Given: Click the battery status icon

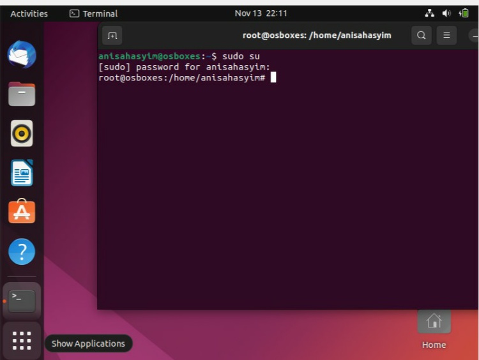Looking at the screenshot, I should tap(464, 13).
